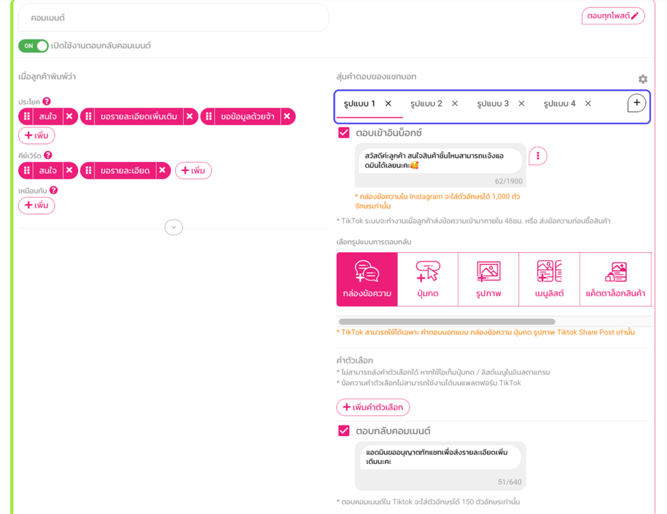The height and width of the screenshot is (514, 667).
Task: Click help icon next to ประโยค
Action: coord(47,101)
